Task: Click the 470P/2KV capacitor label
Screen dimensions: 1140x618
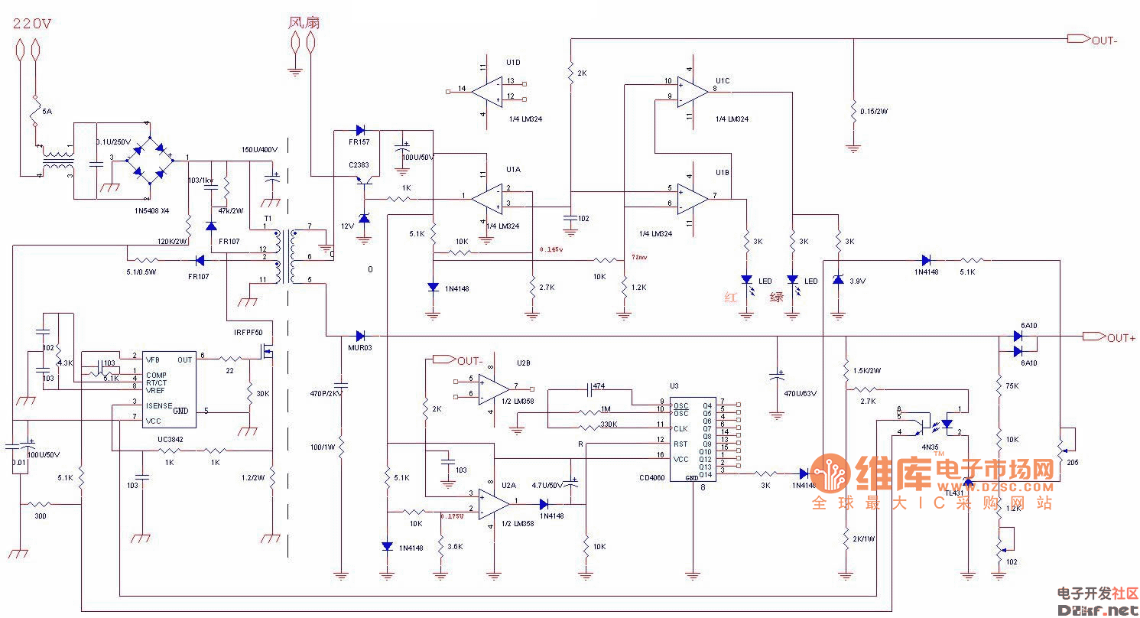Action: 327,393
